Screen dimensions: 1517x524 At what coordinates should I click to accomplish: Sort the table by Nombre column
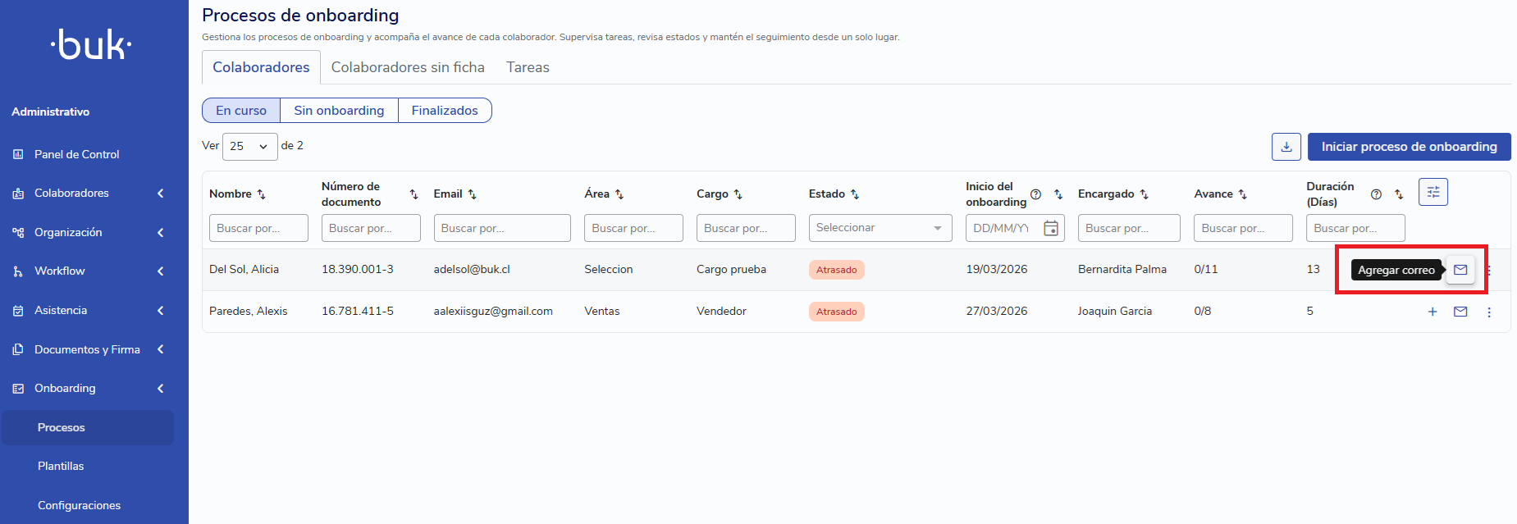(x=262, y=194)
